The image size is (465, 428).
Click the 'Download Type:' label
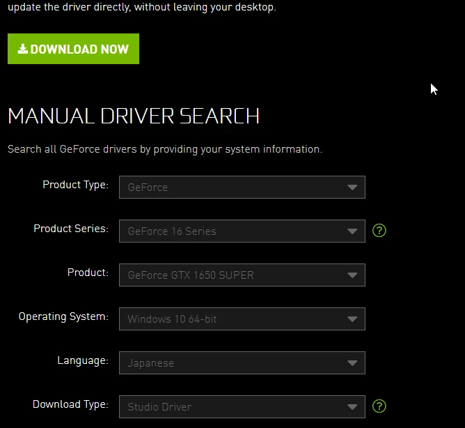[70, 404]
